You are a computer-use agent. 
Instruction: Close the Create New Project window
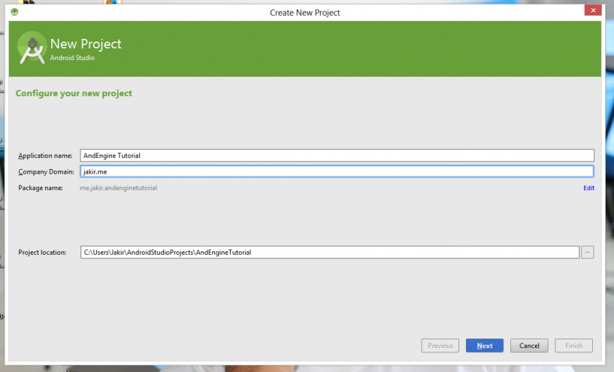[x=593, y=12]
